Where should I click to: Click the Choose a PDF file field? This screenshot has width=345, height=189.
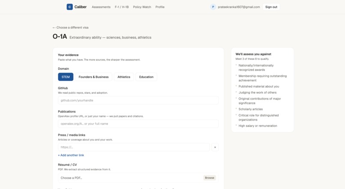(138, 178)
